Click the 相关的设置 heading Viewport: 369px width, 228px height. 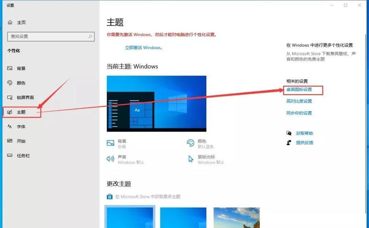click(297, 81)
